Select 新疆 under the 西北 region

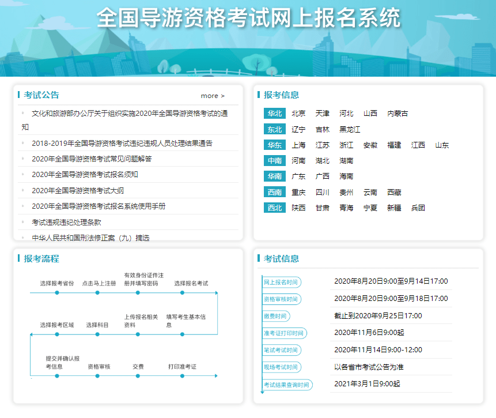pyautogui.click(x=395, y=208)
